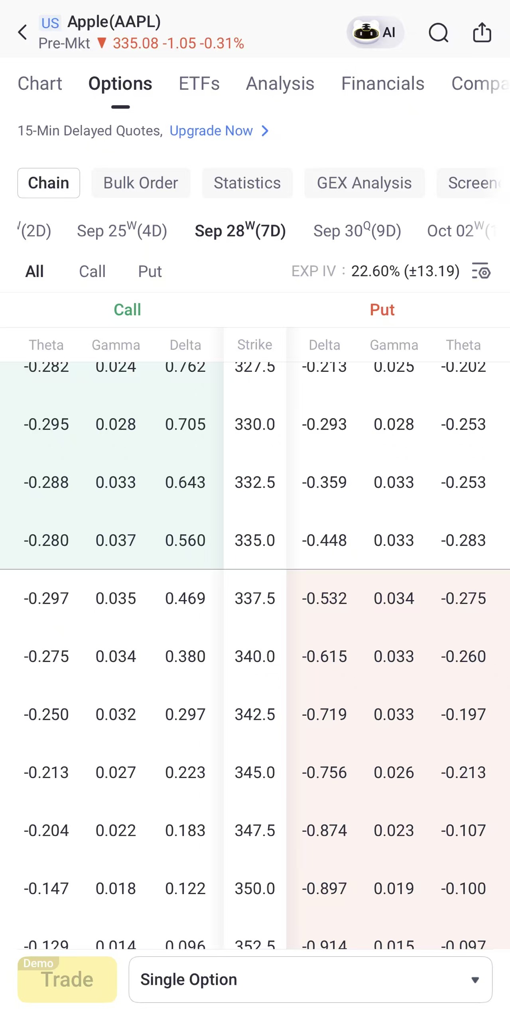Screen dimensions: 510x1021
Task: Select the 335.0 strike row
Action: [255, 540]
